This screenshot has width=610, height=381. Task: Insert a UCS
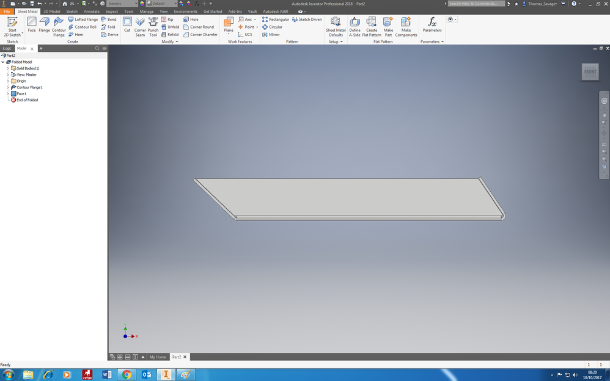point(245,35)
